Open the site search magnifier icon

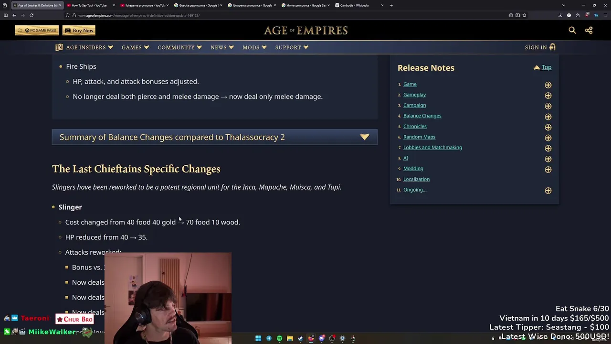click(572, 30)
